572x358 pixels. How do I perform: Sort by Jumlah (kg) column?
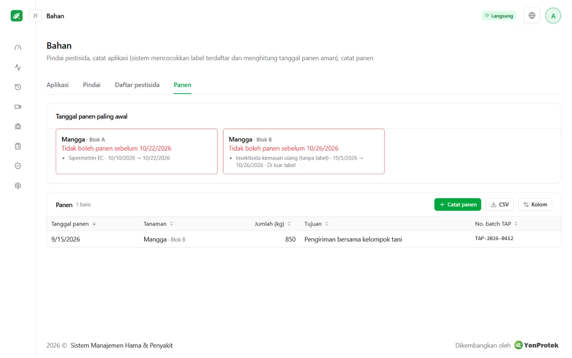coord(273,224)
